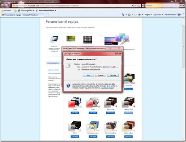186x142 pixels.
Task: Open the Print dropdown arrow
Action: coord(142,15)
